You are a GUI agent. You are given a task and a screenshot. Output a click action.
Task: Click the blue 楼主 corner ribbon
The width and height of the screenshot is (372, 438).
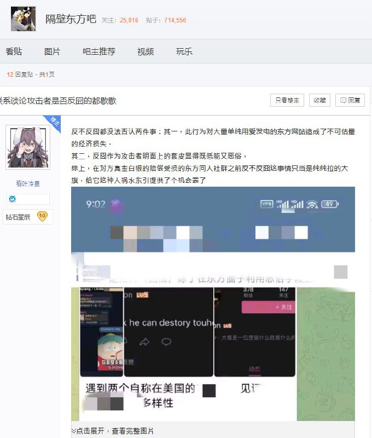(x=54, y=122)
